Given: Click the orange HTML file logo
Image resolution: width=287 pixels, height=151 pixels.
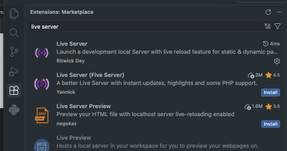Looking at the screenshot, I should point(42,115).
